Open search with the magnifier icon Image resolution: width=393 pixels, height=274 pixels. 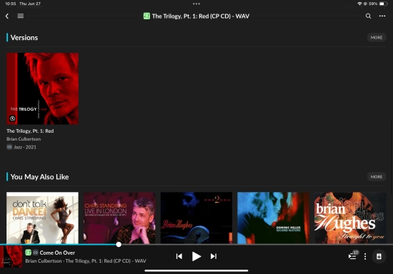(x=368, y=16)
